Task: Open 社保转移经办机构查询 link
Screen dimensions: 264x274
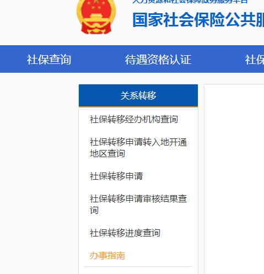Action: [x=134, y=119]
